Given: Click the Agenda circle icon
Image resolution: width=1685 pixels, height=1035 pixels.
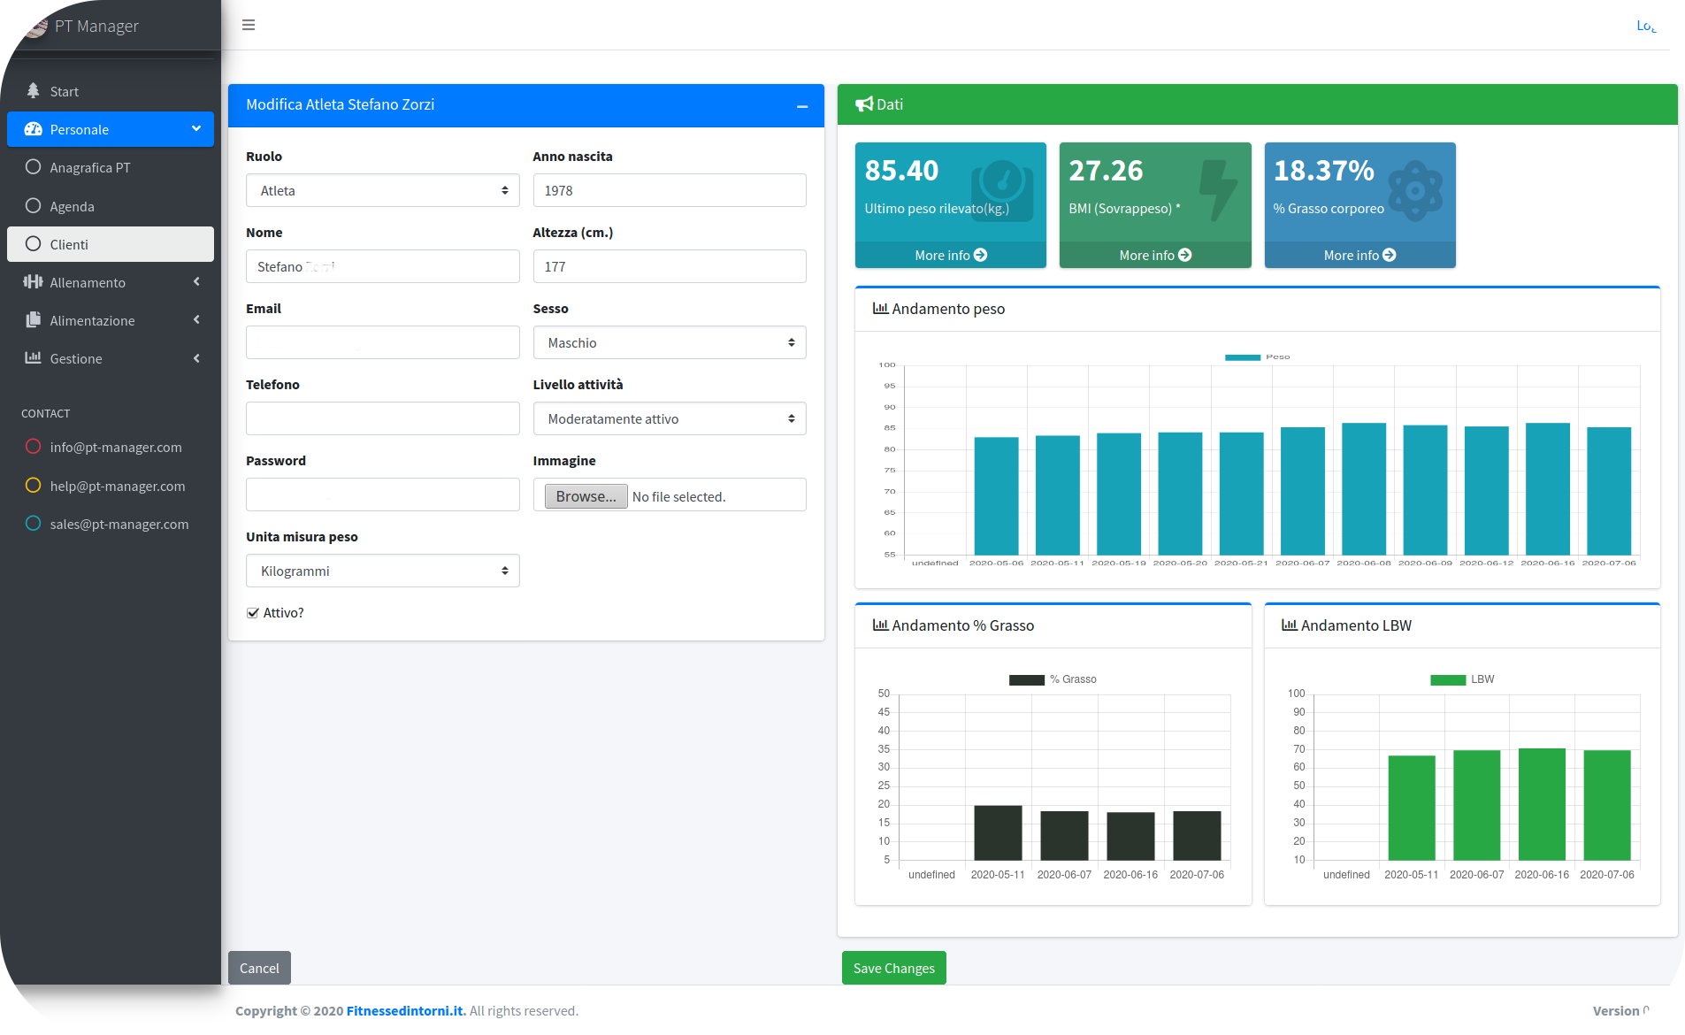Looking at the screenshot, I should (x=34, y=206).
